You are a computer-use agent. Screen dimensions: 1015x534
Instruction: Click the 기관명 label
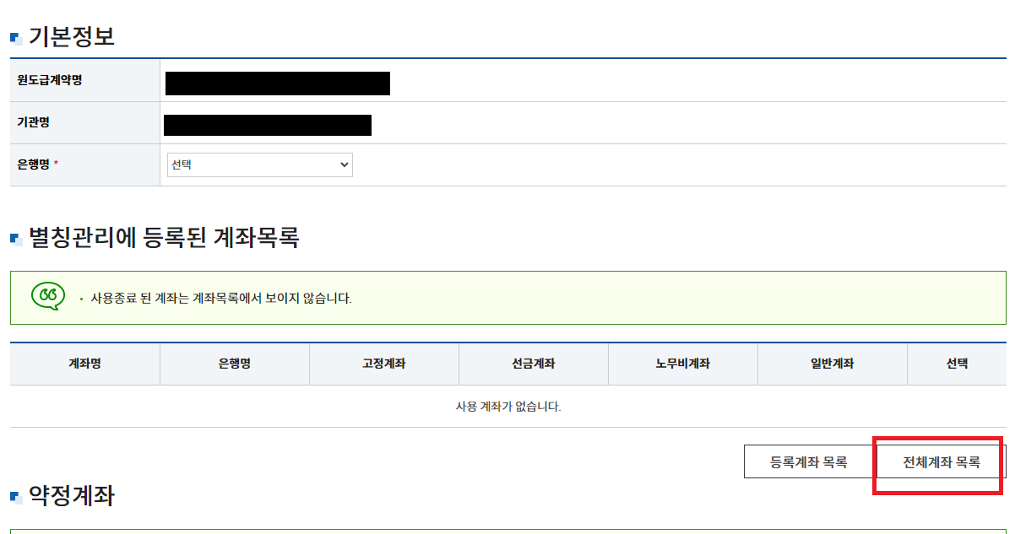pyautogui.click(x=34, y=122)
